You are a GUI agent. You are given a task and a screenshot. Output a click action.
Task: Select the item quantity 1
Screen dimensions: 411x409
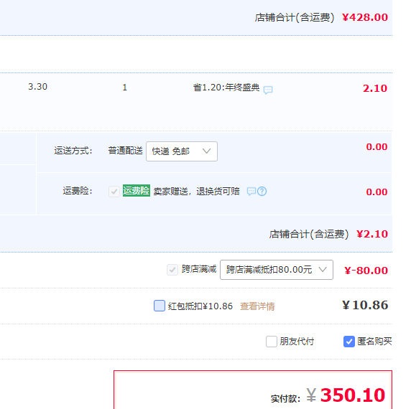click(x=125, y=88)
